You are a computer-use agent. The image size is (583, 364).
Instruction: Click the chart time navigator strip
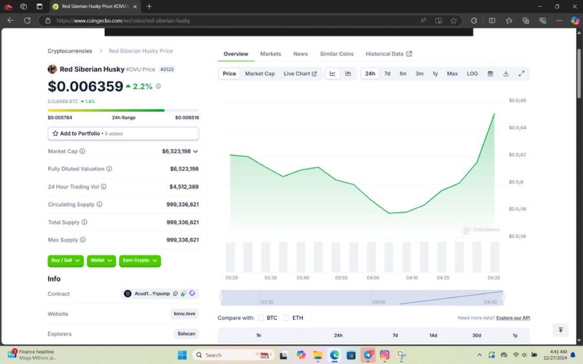(x=362, y=298)
